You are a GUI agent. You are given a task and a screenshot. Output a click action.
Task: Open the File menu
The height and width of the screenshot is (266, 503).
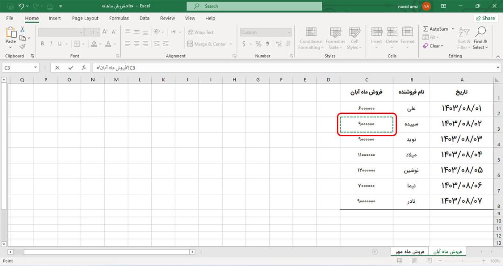(x=10, y=18)
